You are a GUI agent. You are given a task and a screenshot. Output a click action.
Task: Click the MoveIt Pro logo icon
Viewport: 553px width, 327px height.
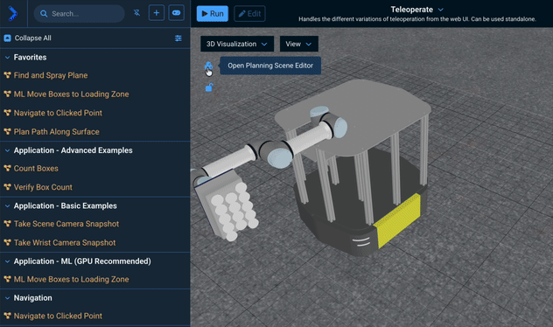pos(13,14)
